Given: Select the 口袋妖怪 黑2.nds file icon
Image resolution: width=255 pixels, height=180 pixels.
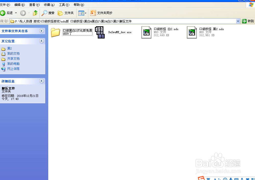Looking at the screenshot, I should (192, 32).
